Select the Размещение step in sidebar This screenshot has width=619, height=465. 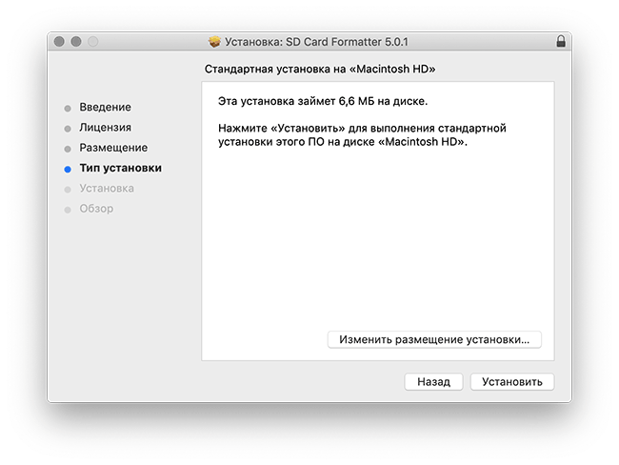click(113, 148)
